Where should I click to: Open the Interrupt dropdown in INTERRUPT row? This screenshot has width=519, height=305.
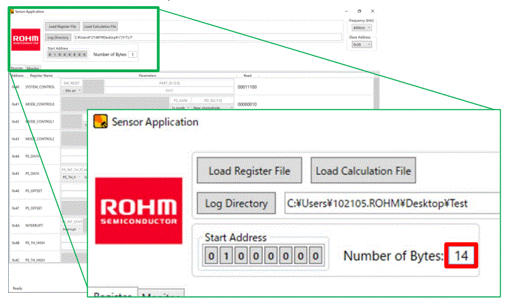[71, 229]
